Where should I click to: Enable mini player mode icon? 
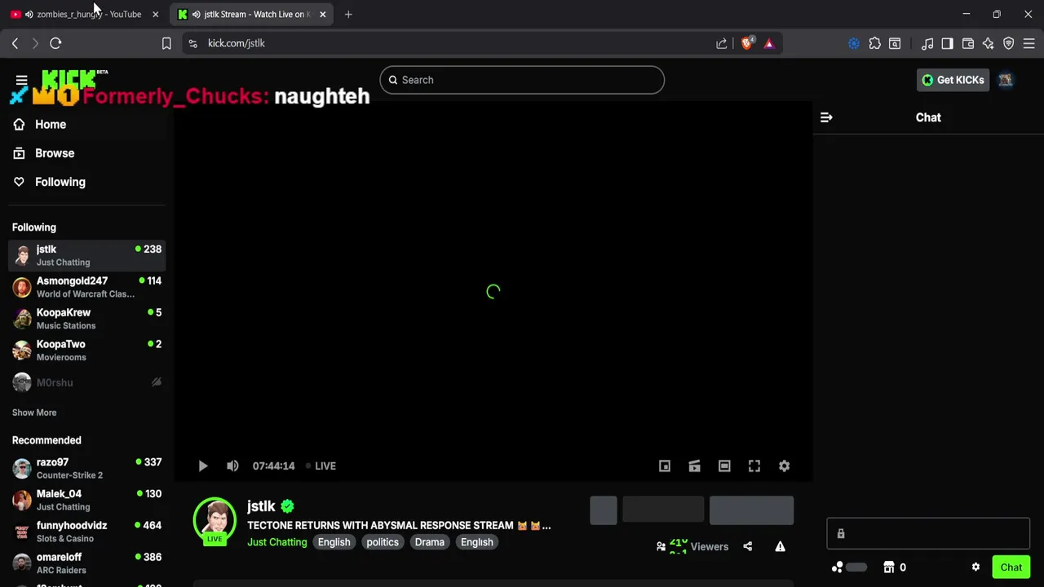tap(665, 466)
